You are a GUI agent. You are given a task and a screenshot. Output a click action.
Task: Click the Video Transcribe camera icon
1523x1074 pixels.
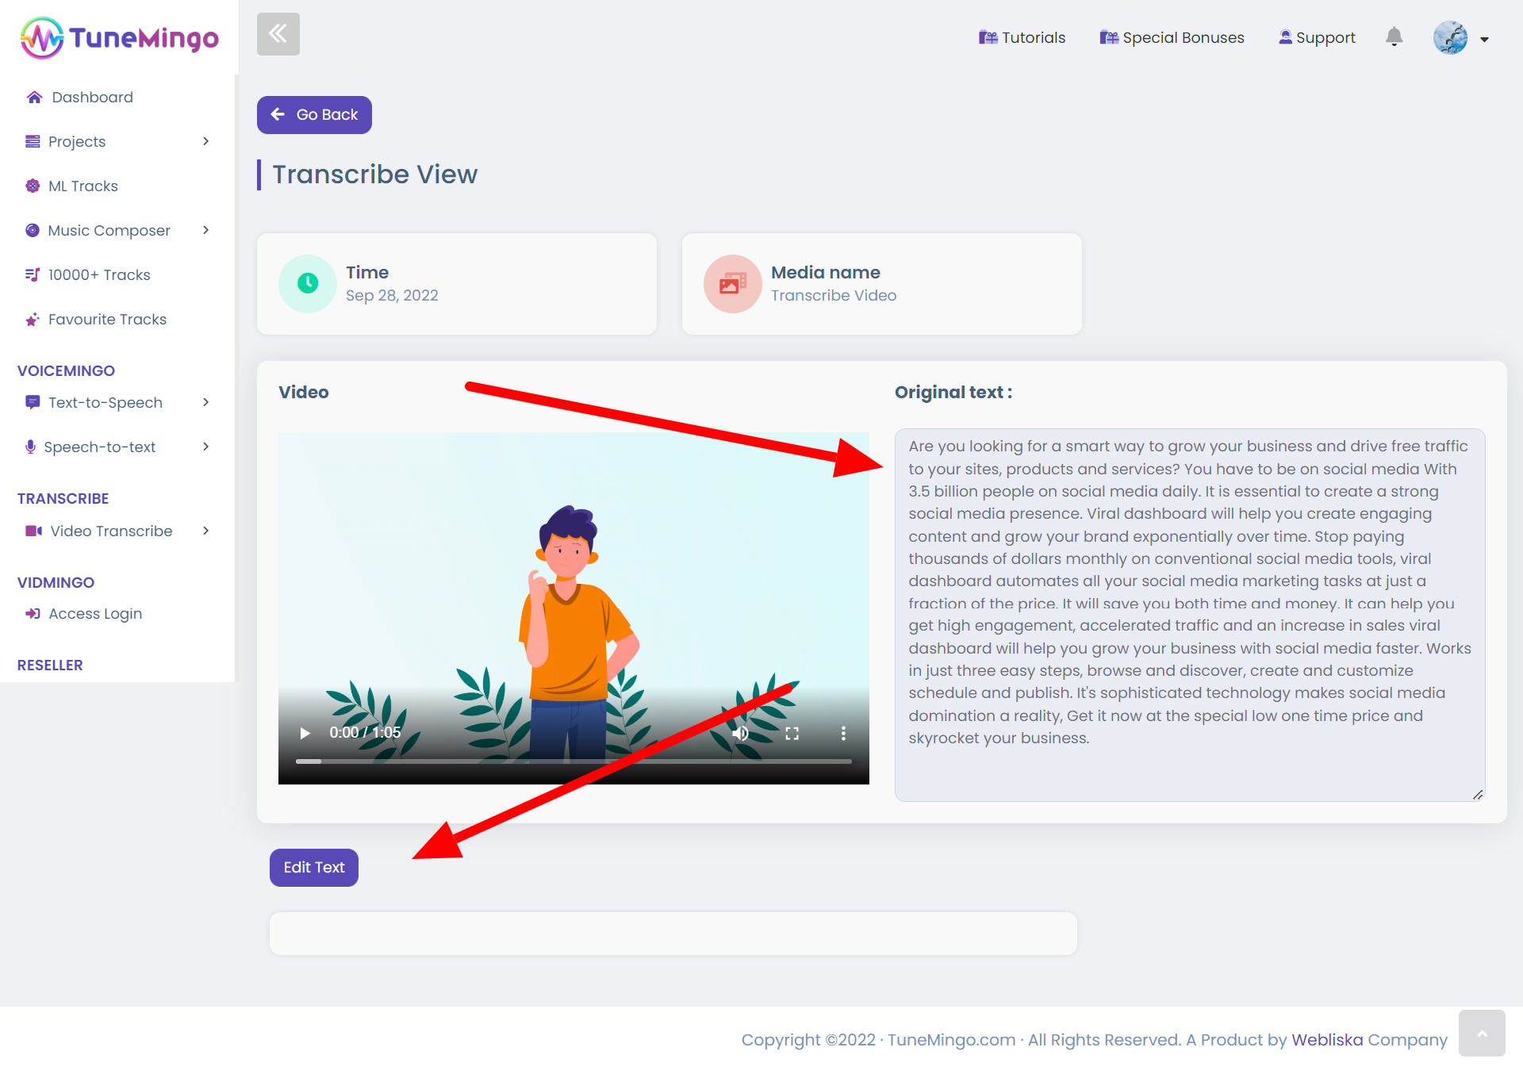coord(33,531)
